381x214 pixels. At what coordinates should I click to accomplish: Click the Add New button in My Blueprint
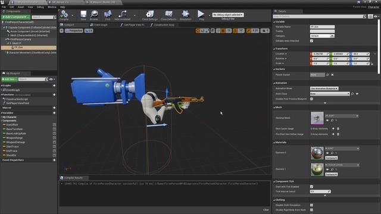(10, 79)
